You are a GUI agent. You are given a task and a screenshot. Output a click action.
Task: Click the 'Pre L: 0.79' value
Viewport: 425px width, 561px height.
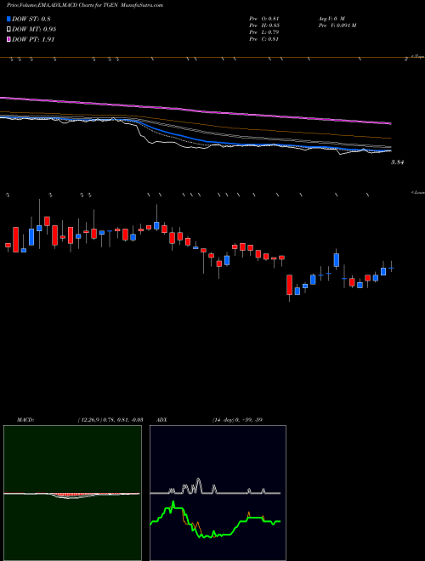264,32
